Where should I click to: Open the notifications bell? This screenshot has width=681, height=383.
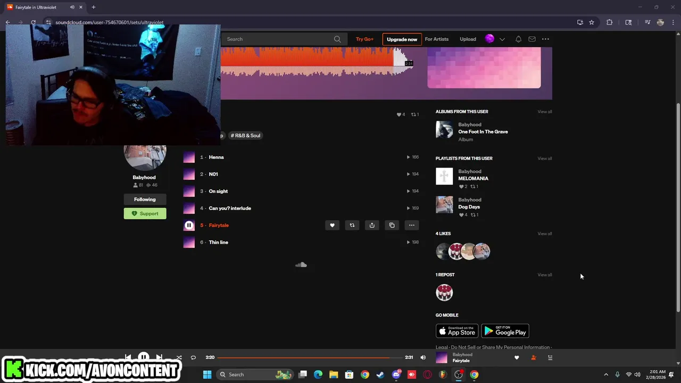point(518,39)
